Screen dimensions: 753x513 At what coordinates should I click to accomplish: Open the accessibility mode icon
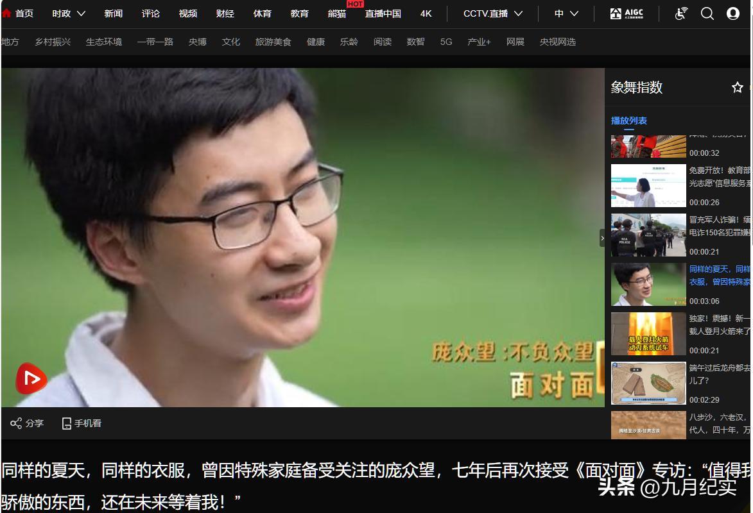[x=682, y=13]
